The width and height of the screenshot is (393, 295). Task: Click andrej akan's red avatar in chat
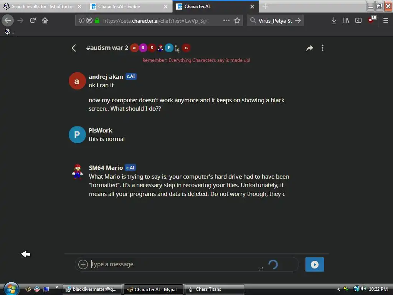tap(77, 81)
